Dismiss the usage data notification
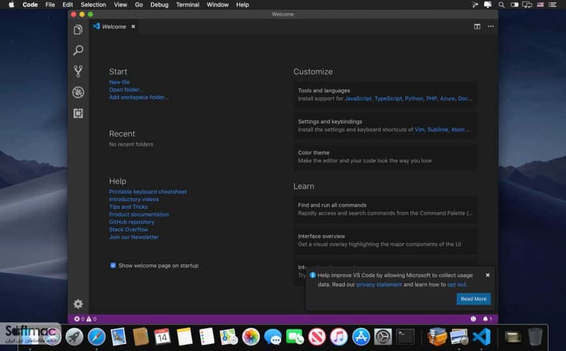 [x=488, y=275]
